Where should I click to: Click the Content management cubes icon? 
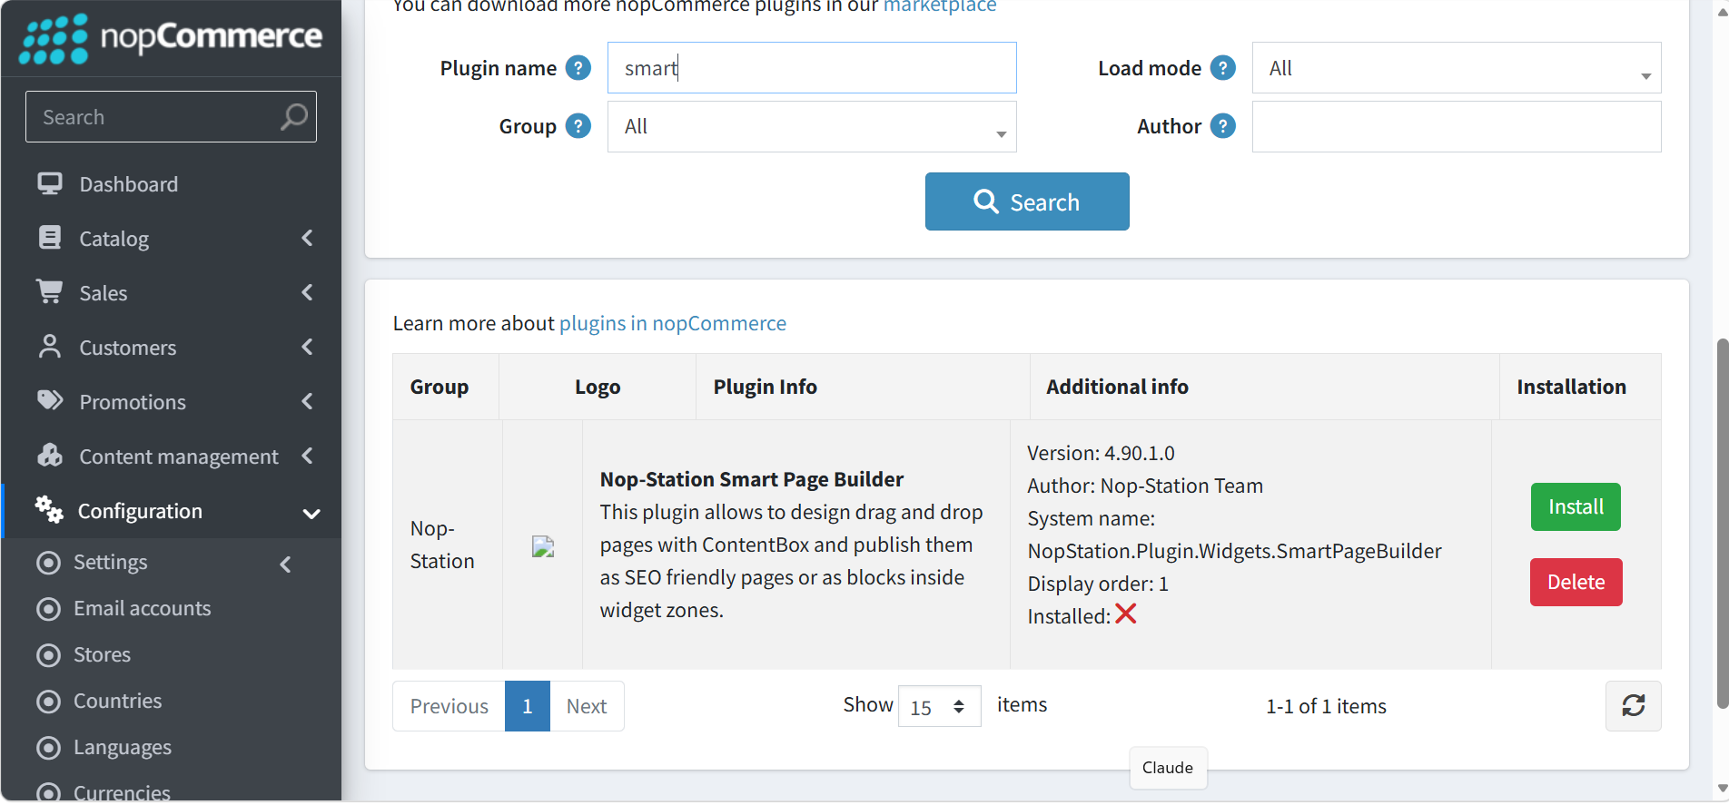click(x=50, y=456)
